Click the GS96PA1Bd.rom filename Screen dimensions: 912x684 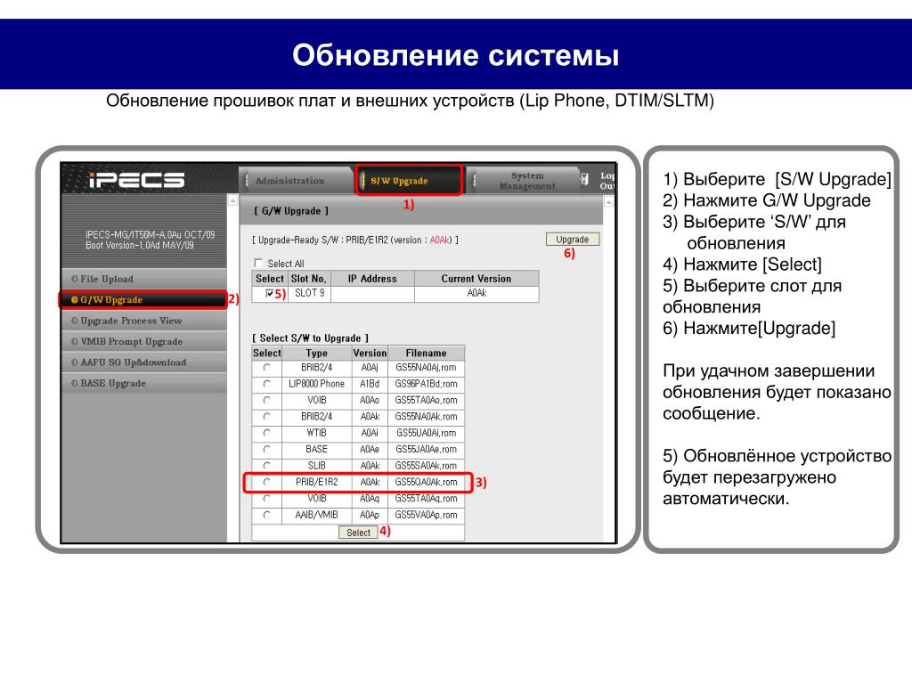427,384
